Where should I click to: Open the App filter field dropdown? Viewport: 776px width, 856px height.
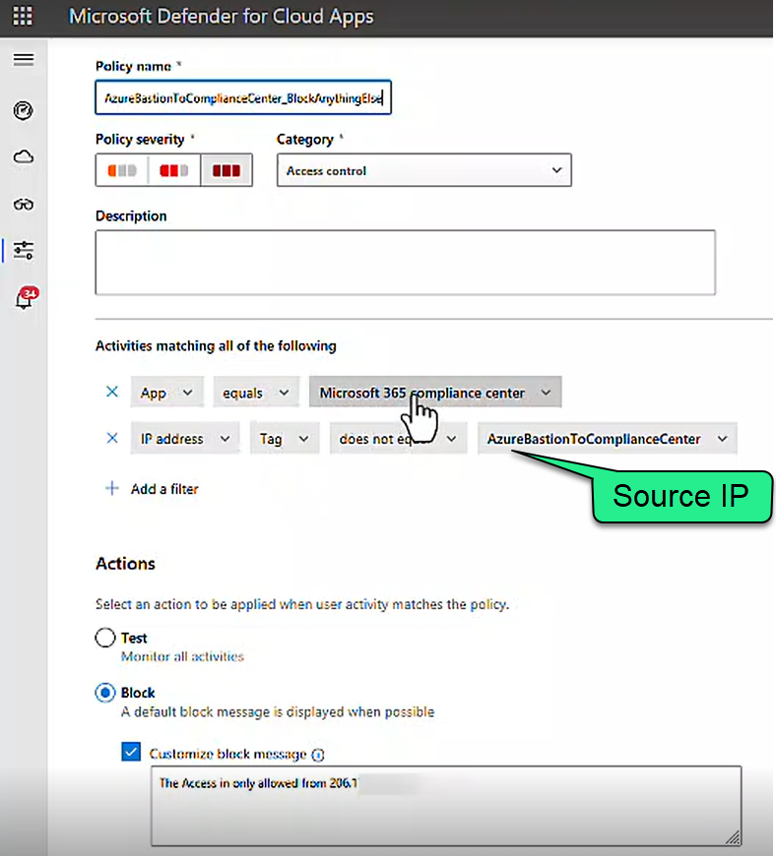coord(167,392)
